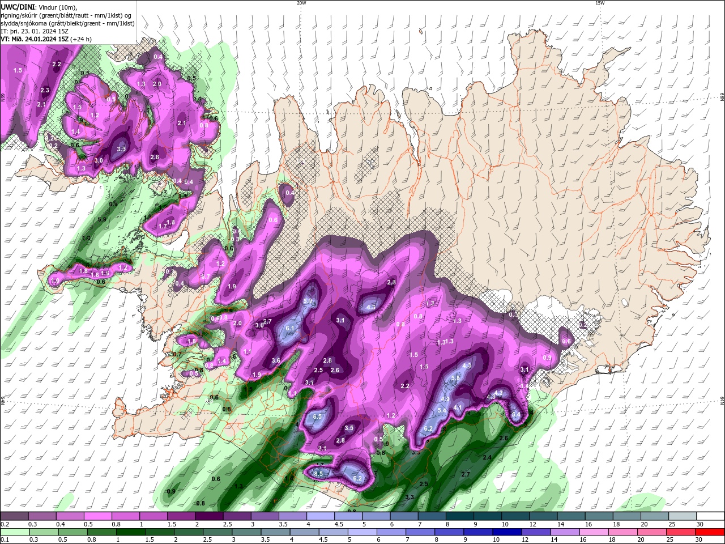Click the snow scale swatch labeled 10
The height and width of the screenshot is (544, 725).
(x=515, y=516)
